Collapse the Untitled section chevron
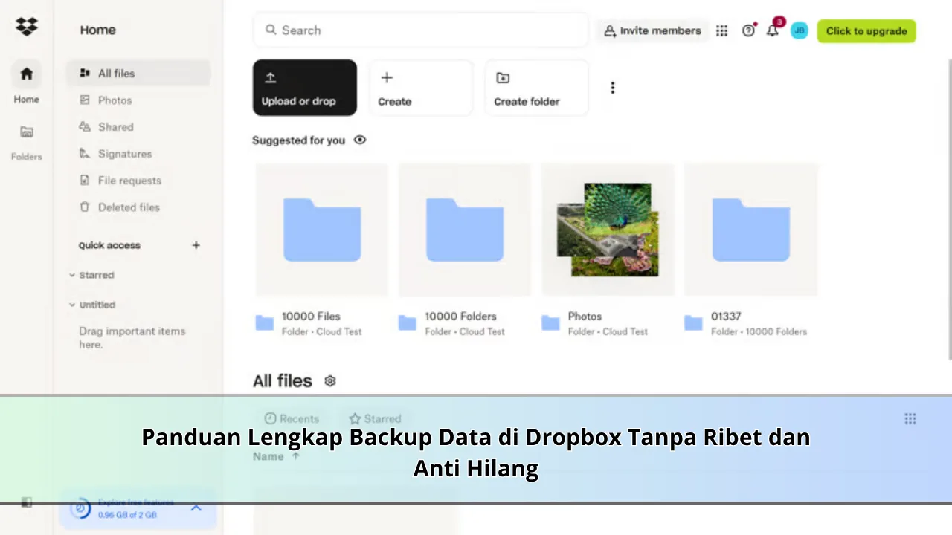The image size is (952, 535). click(x=72, y=305)
